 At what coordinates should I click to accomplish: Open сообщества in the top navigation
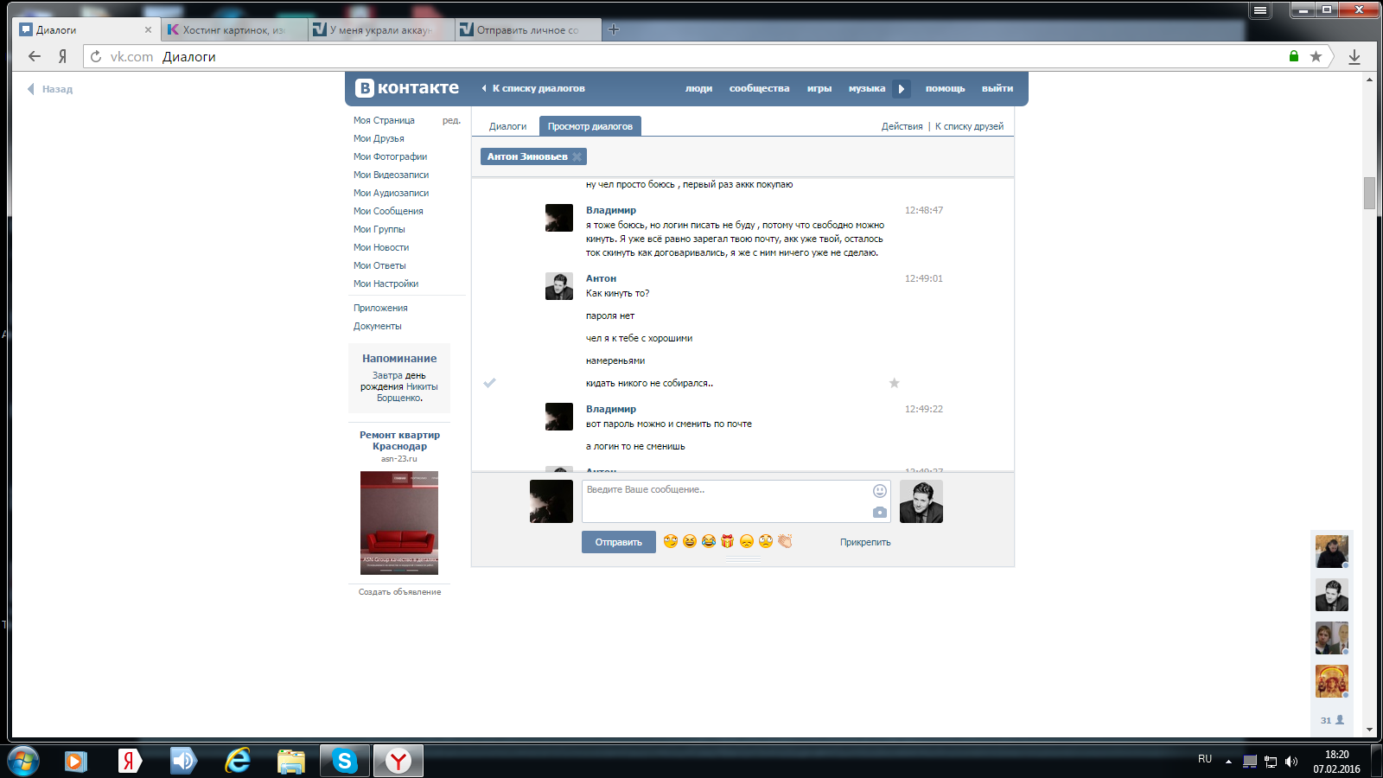(x=759, y=88)
